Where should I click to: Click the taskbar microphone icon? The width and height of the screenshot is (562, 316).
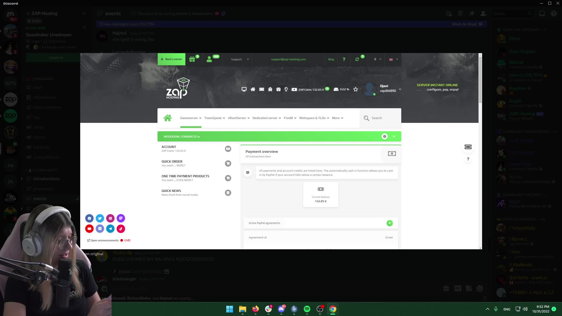(496, 309)
